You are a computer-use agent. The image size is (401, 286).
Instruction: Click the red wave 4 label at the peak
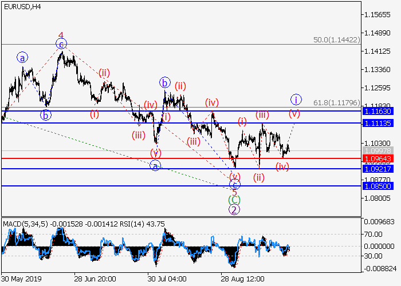[61, 35]
